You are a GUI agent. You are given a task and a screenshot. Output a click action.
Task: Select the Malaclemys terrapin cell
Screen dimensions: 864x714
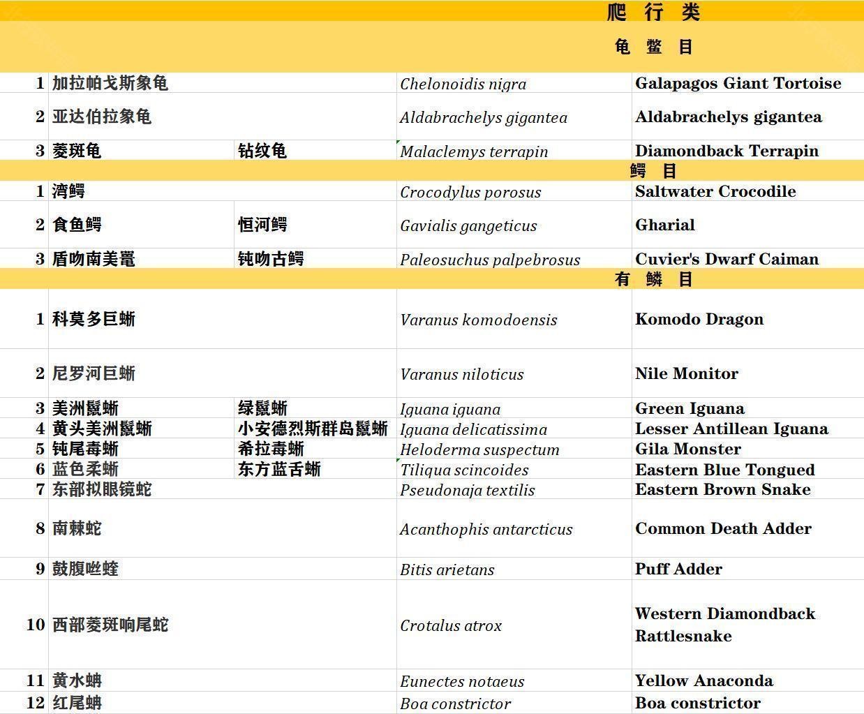pos(474,151)
